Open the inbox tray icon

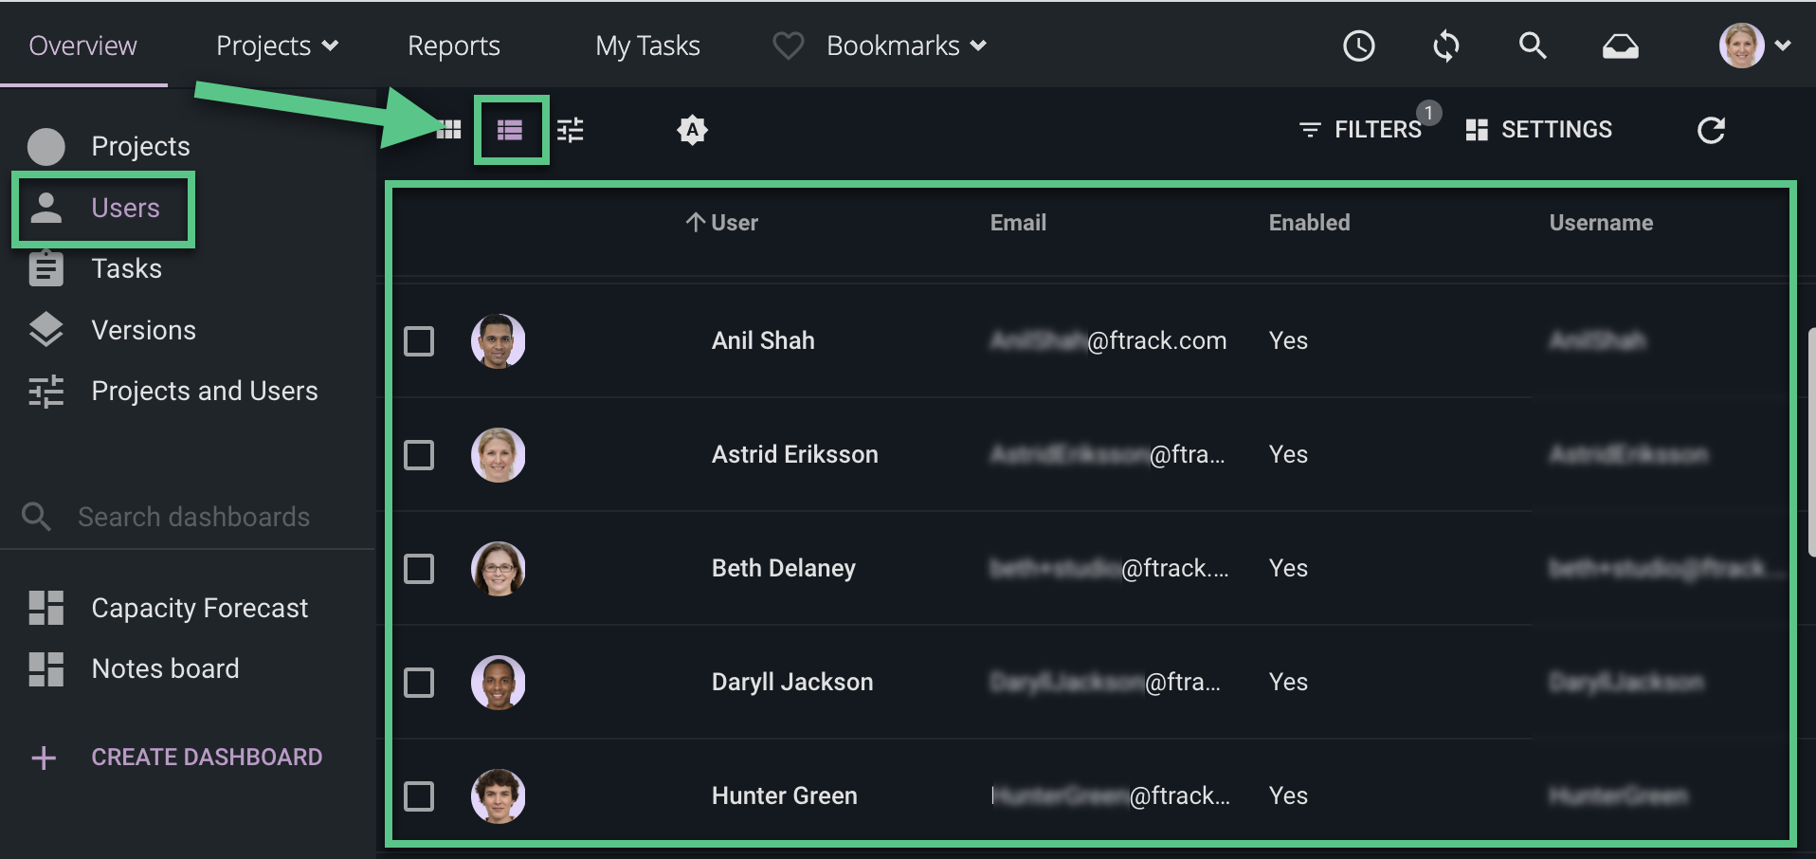1621,46
